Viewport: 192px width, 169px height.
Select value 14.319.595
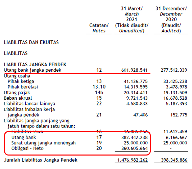pyautogui.click(x=136, y=87)
